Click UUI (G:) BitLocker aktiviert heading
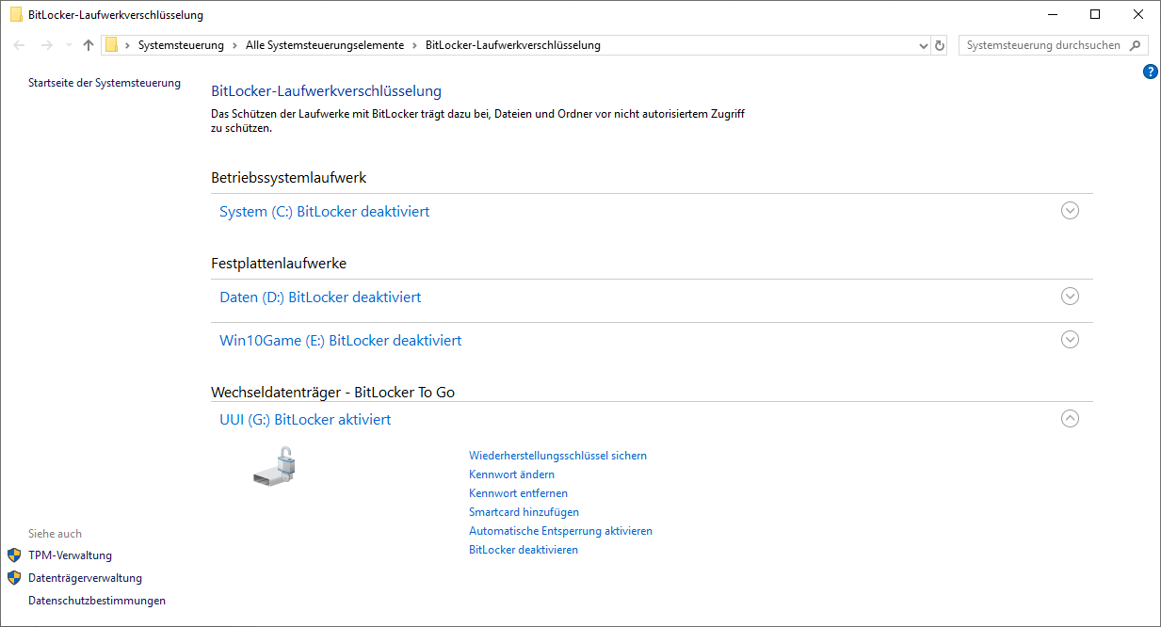 pos(305,420)
